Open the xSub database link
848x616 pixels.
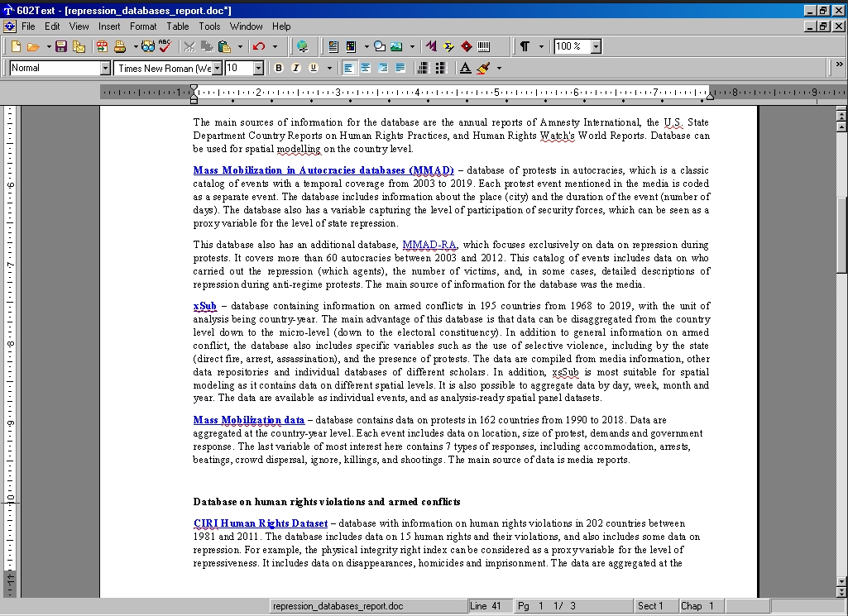205,306
